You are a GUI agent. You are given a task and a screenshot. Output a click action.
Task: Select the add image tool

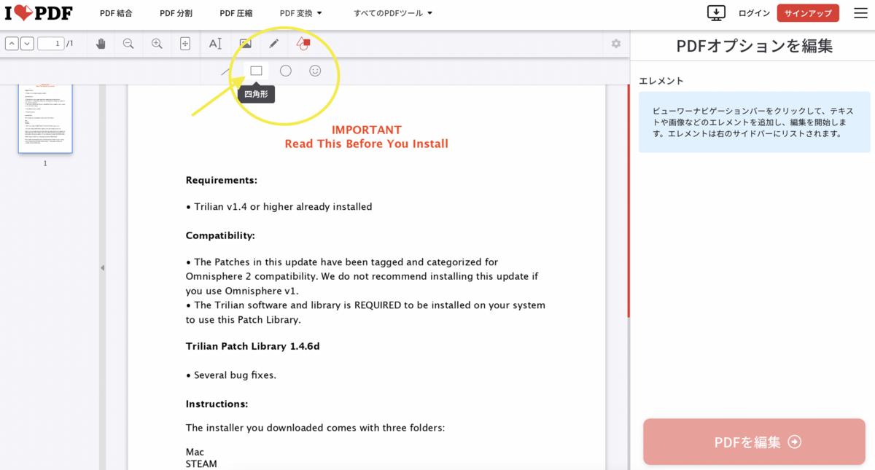245,44
